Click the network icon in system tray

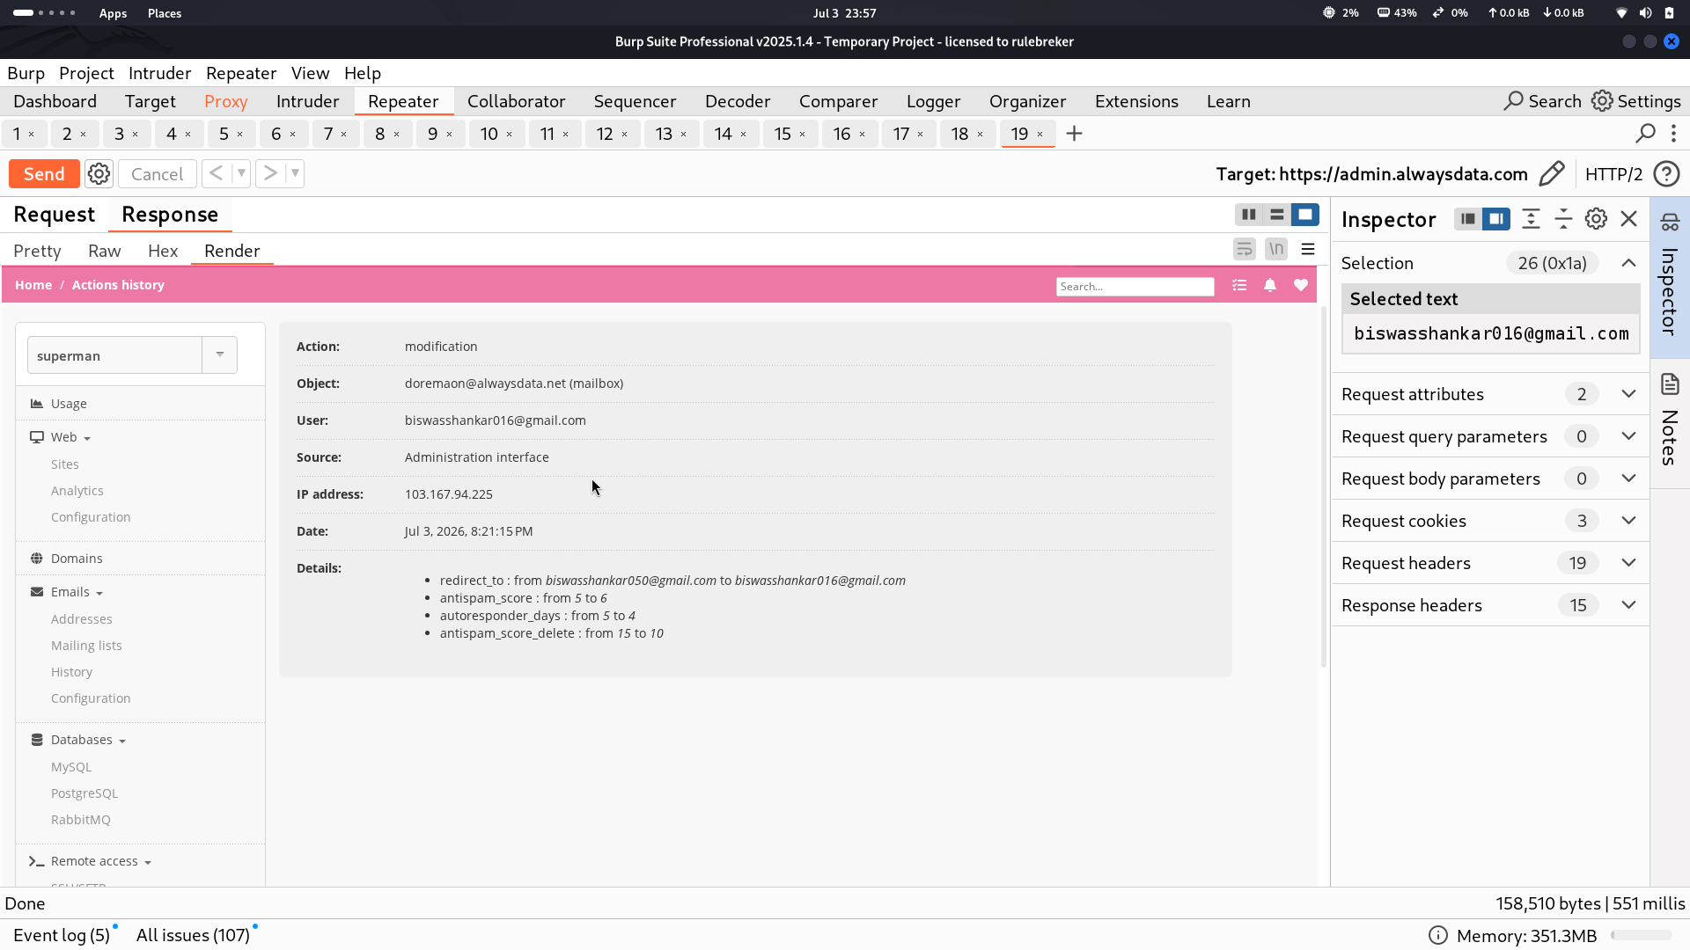pos(1621,13)
